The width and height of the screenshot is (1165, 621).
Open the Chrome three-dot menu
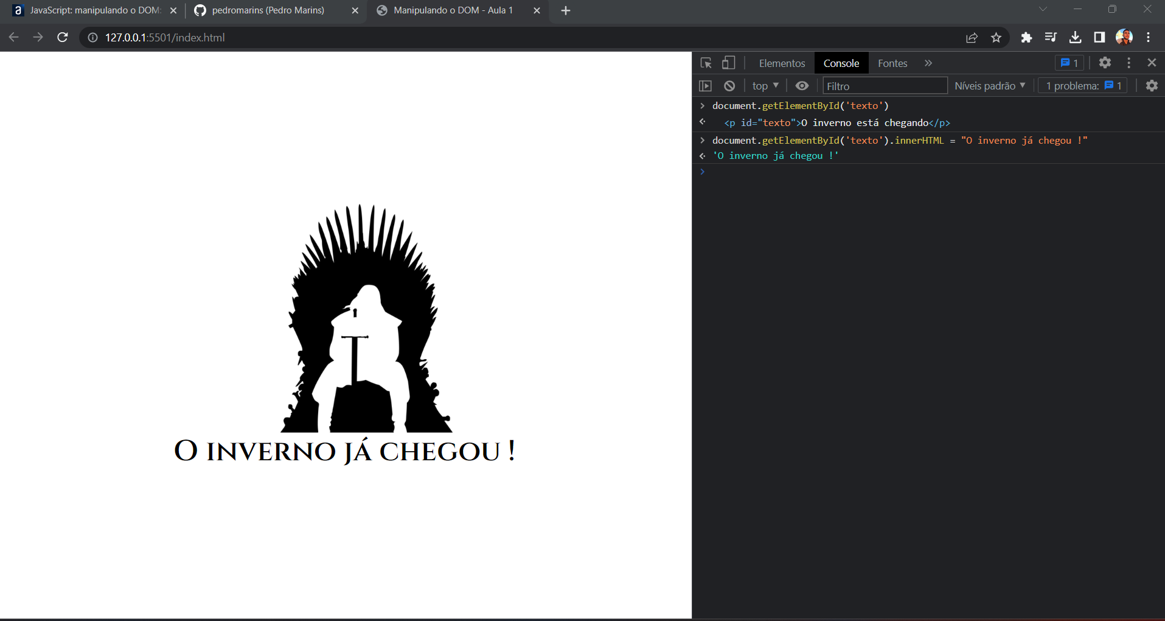[1149, 38]
